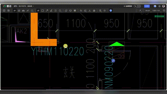Image resolution: width=167 pixels, height=94 pixels.
Task: Click the trash delete icon
Action: click(100, 10)
